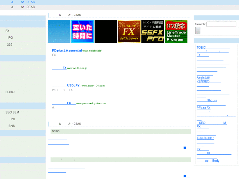Click the TOEIC post heading bar
Screen dimensions: 239x179
click(121, 131)
